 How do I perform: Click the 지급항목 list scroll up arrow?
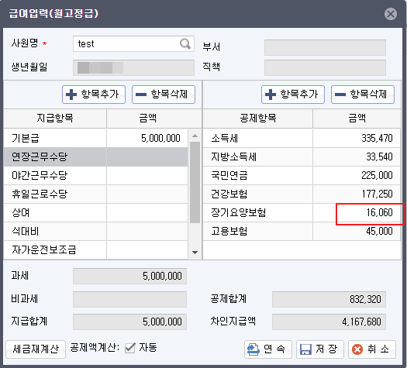point(195,136)
